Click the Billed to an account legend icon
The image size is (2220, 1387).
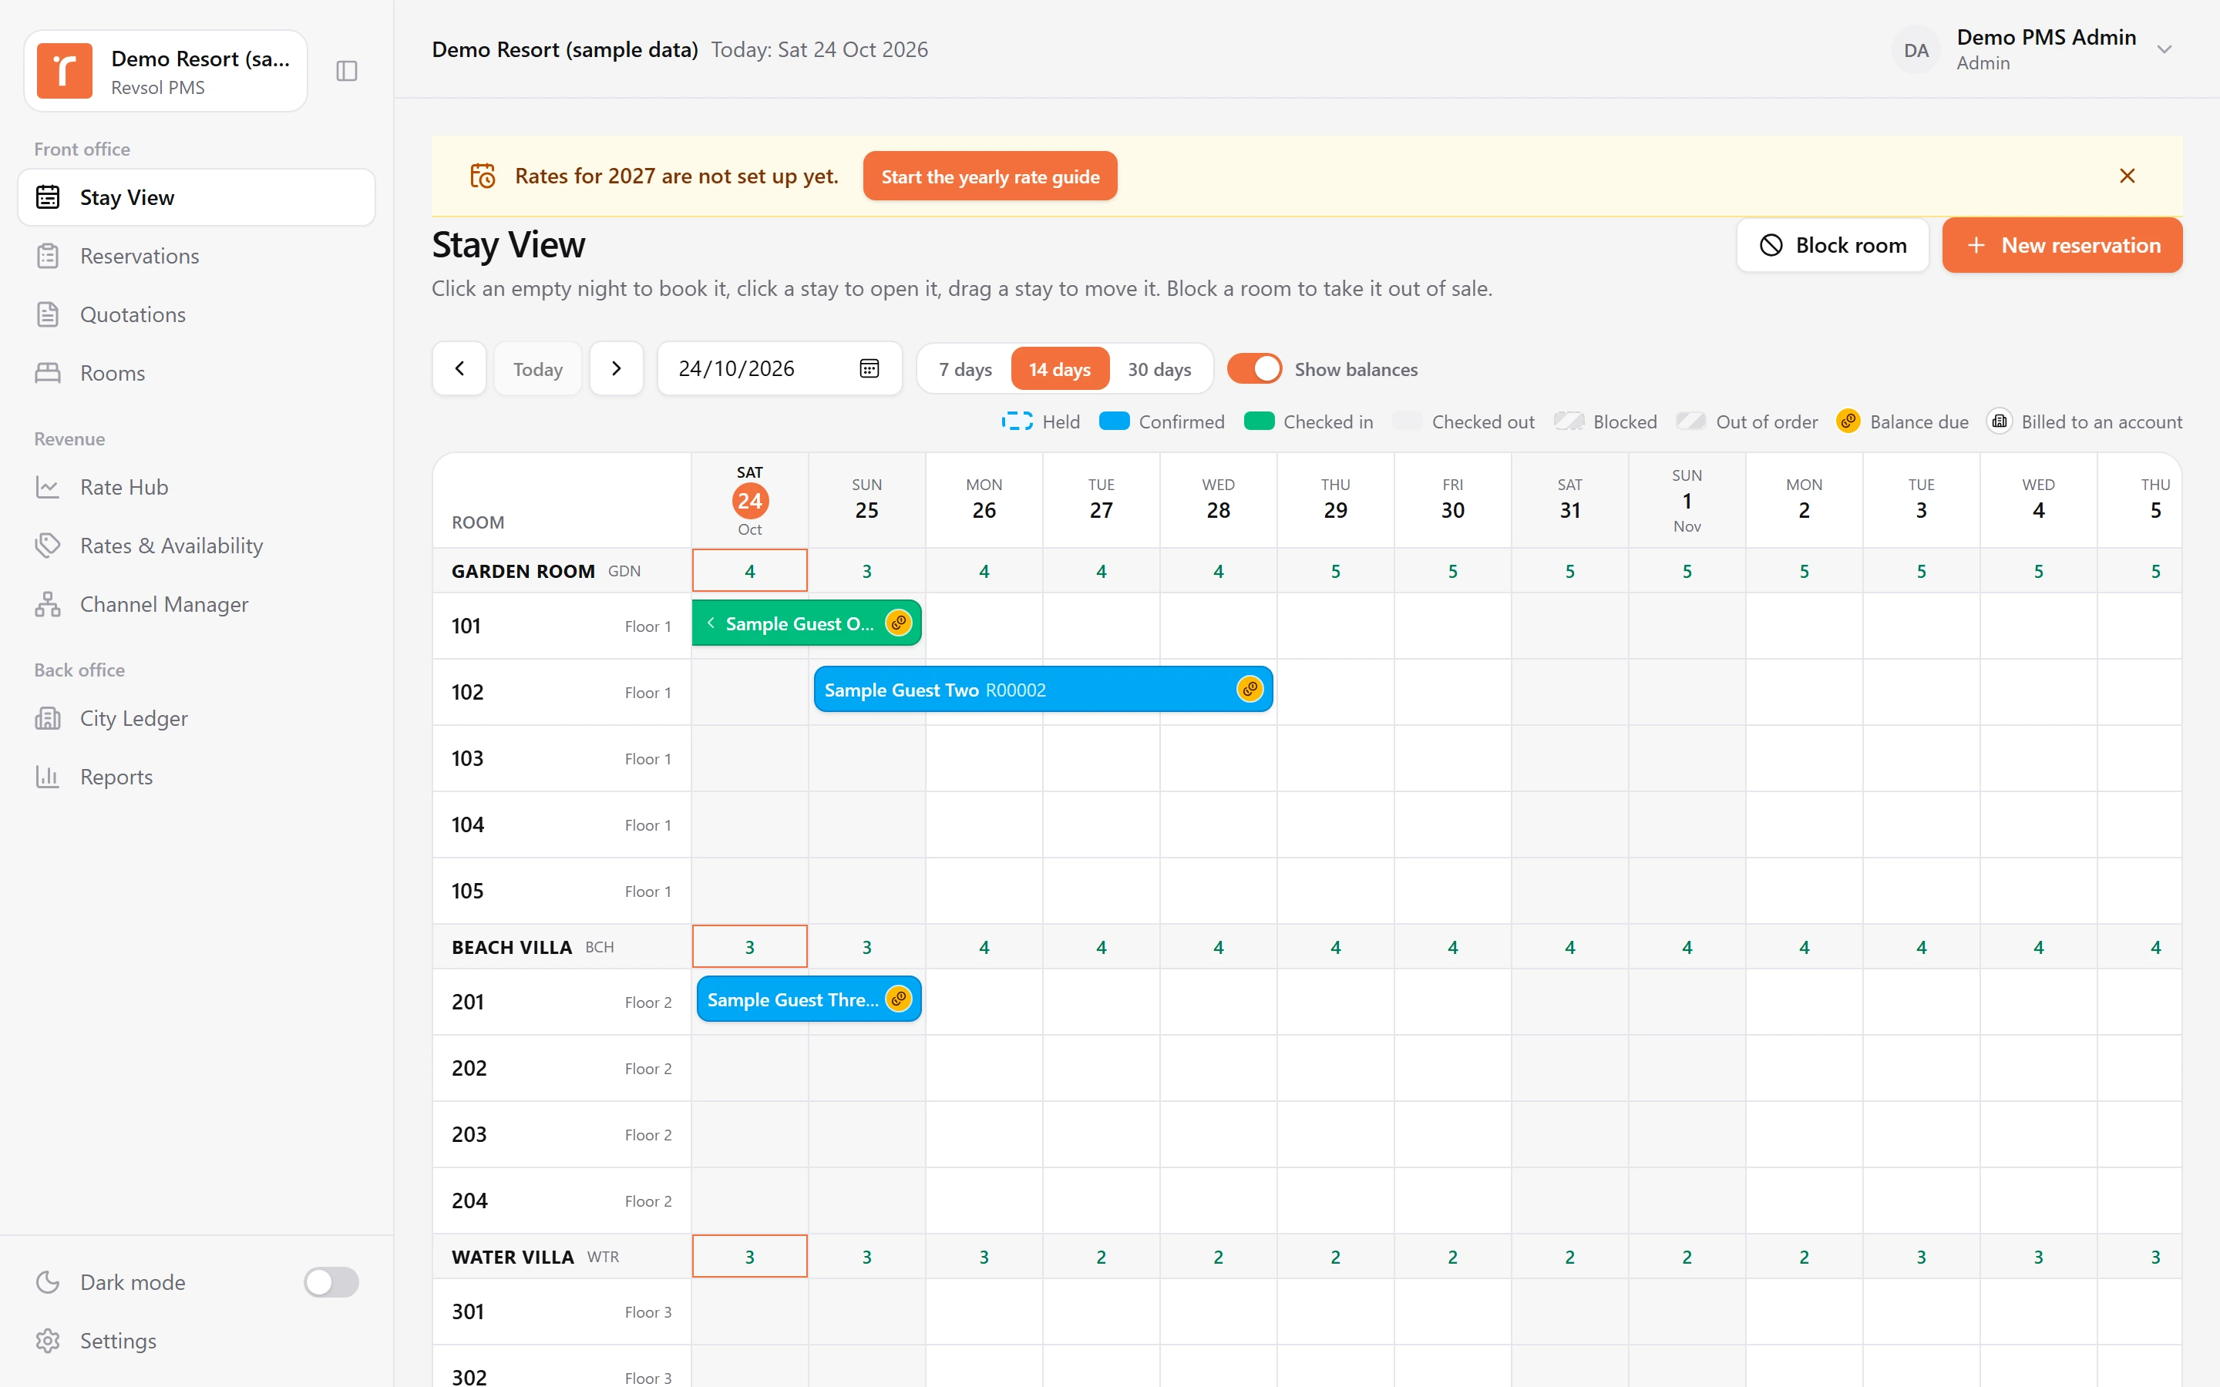2000,421
